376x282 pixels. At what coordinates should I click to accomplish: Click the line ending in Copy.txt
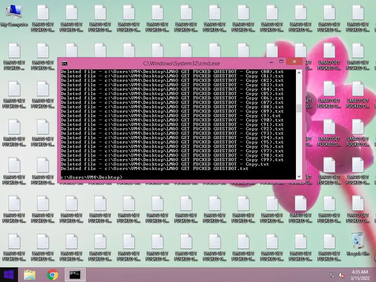click(x=165, y=164)
